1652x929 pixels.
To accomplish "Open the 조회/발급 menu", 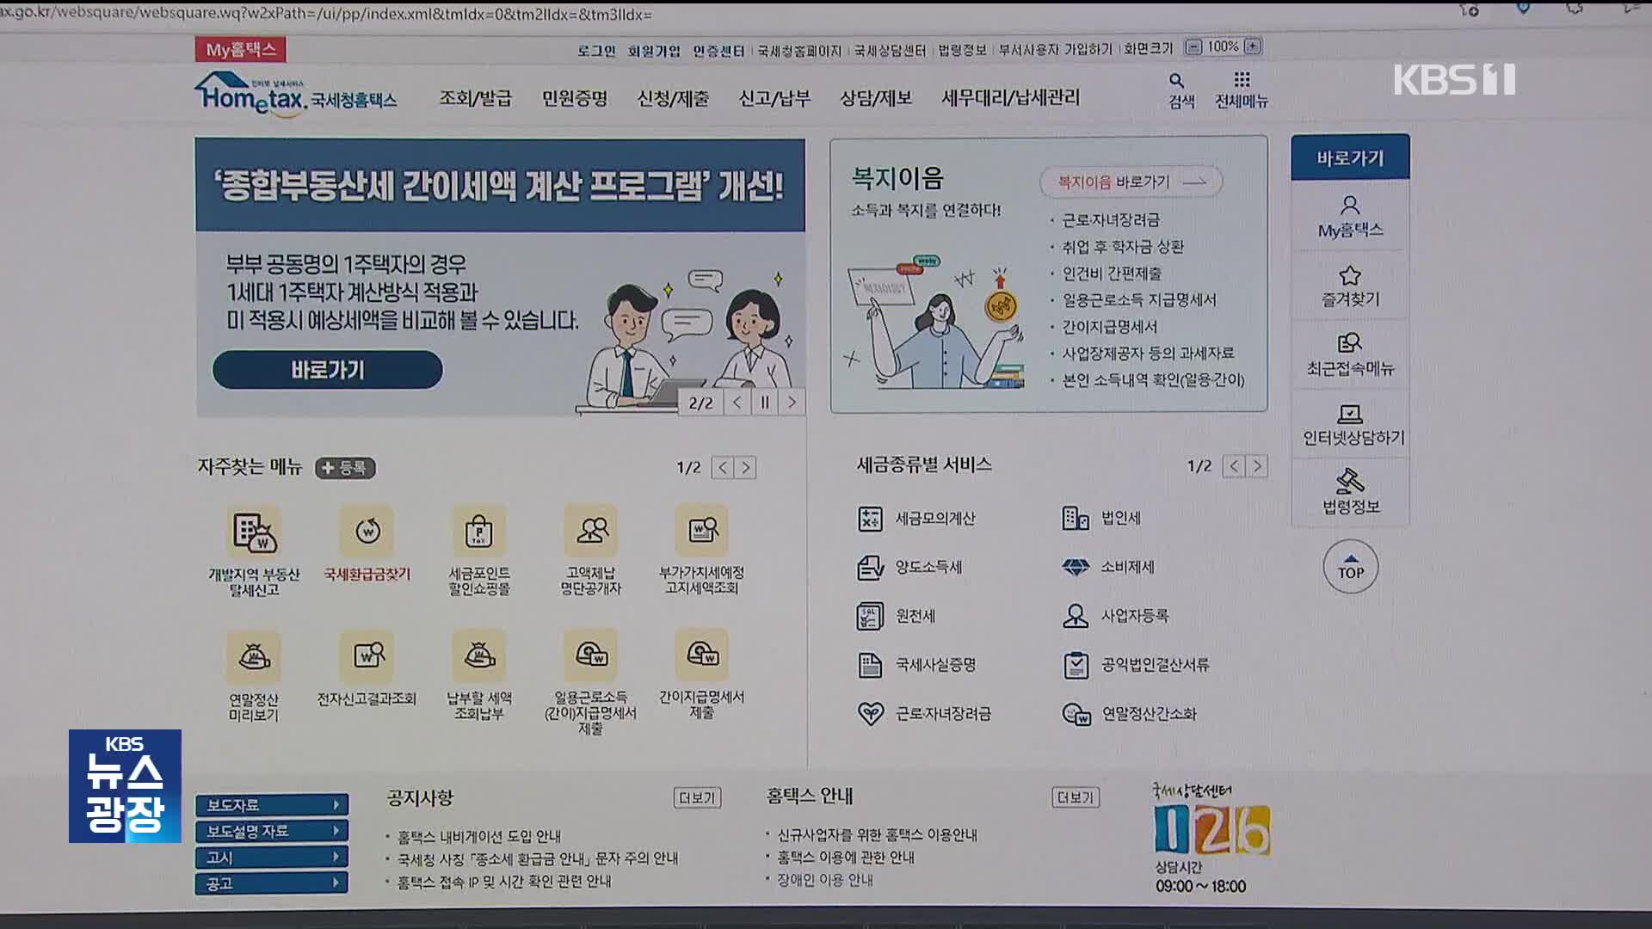I will 476,98.
